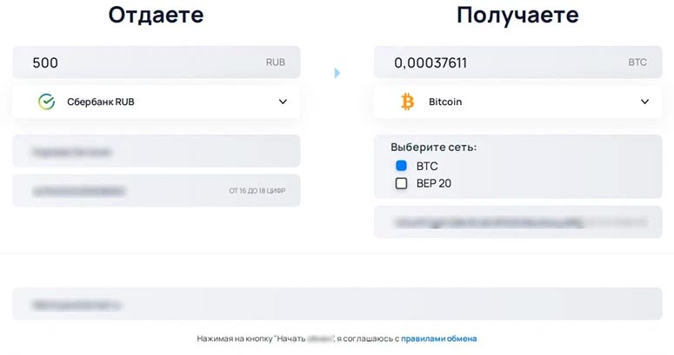The width and height of the screenshot is (674, 355).
Task: Click the BEP 20 network label
Action: [x=433, y=183]
